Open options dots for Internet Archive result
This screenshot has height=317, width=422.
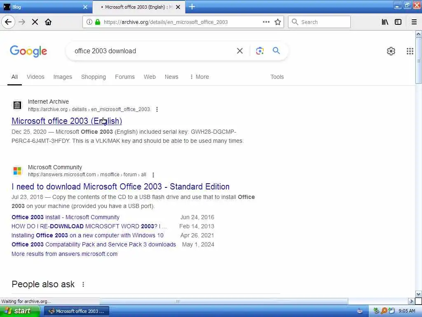[x=157, y=109]
